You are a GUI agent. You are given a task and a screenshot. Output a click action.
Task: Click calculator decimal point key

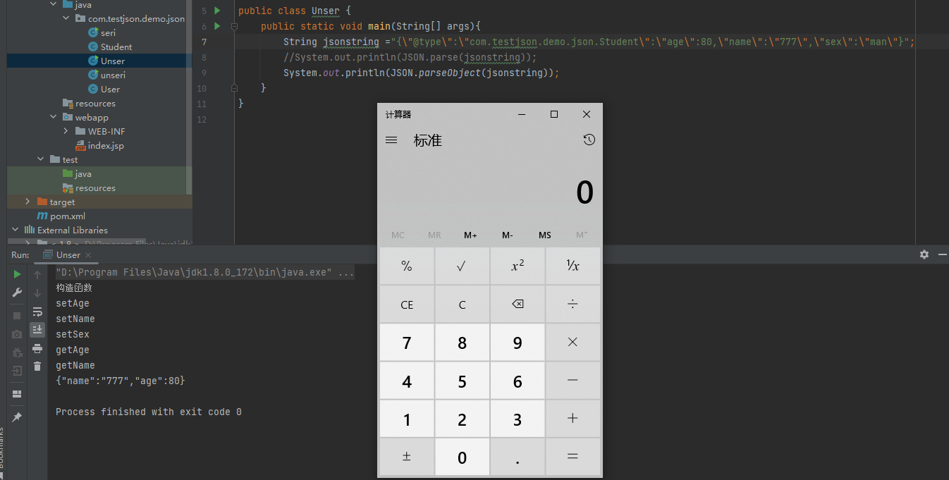(518, 457)
